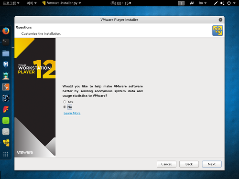Click the power icon in top bar
Image resolution: width=239 pixels, height=179 pixels.
[229, 3]
